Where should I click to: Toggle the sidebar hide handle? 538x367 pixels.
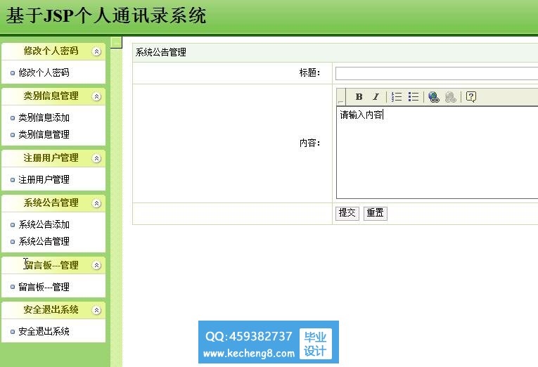116,42
